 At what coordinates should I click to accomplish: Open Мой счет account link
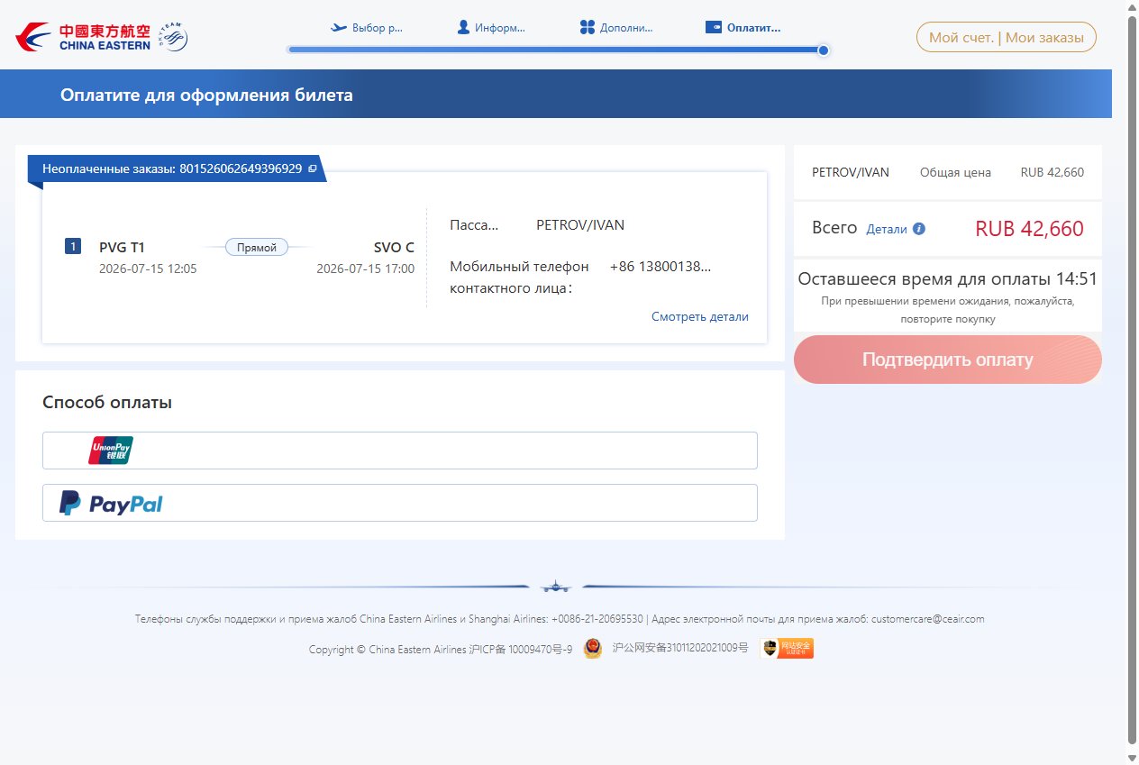961,37
